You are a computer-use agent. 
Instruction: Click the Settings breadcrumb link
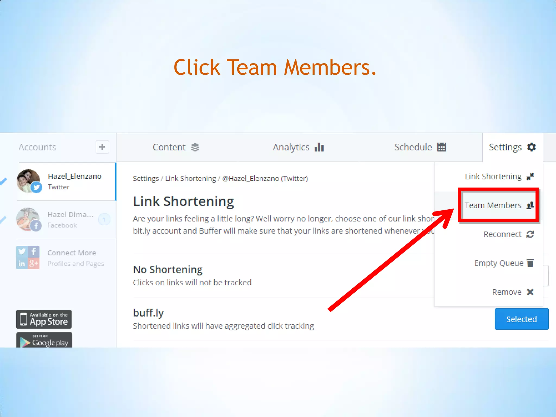point(146,178)
